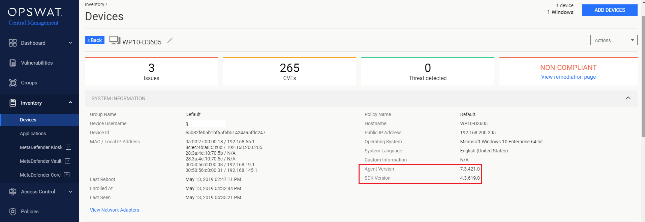The height and width of the screenshot is (222, 645).
Task: Click the Last Seen time 04:35:21 PM
Action: coord(228,197)
